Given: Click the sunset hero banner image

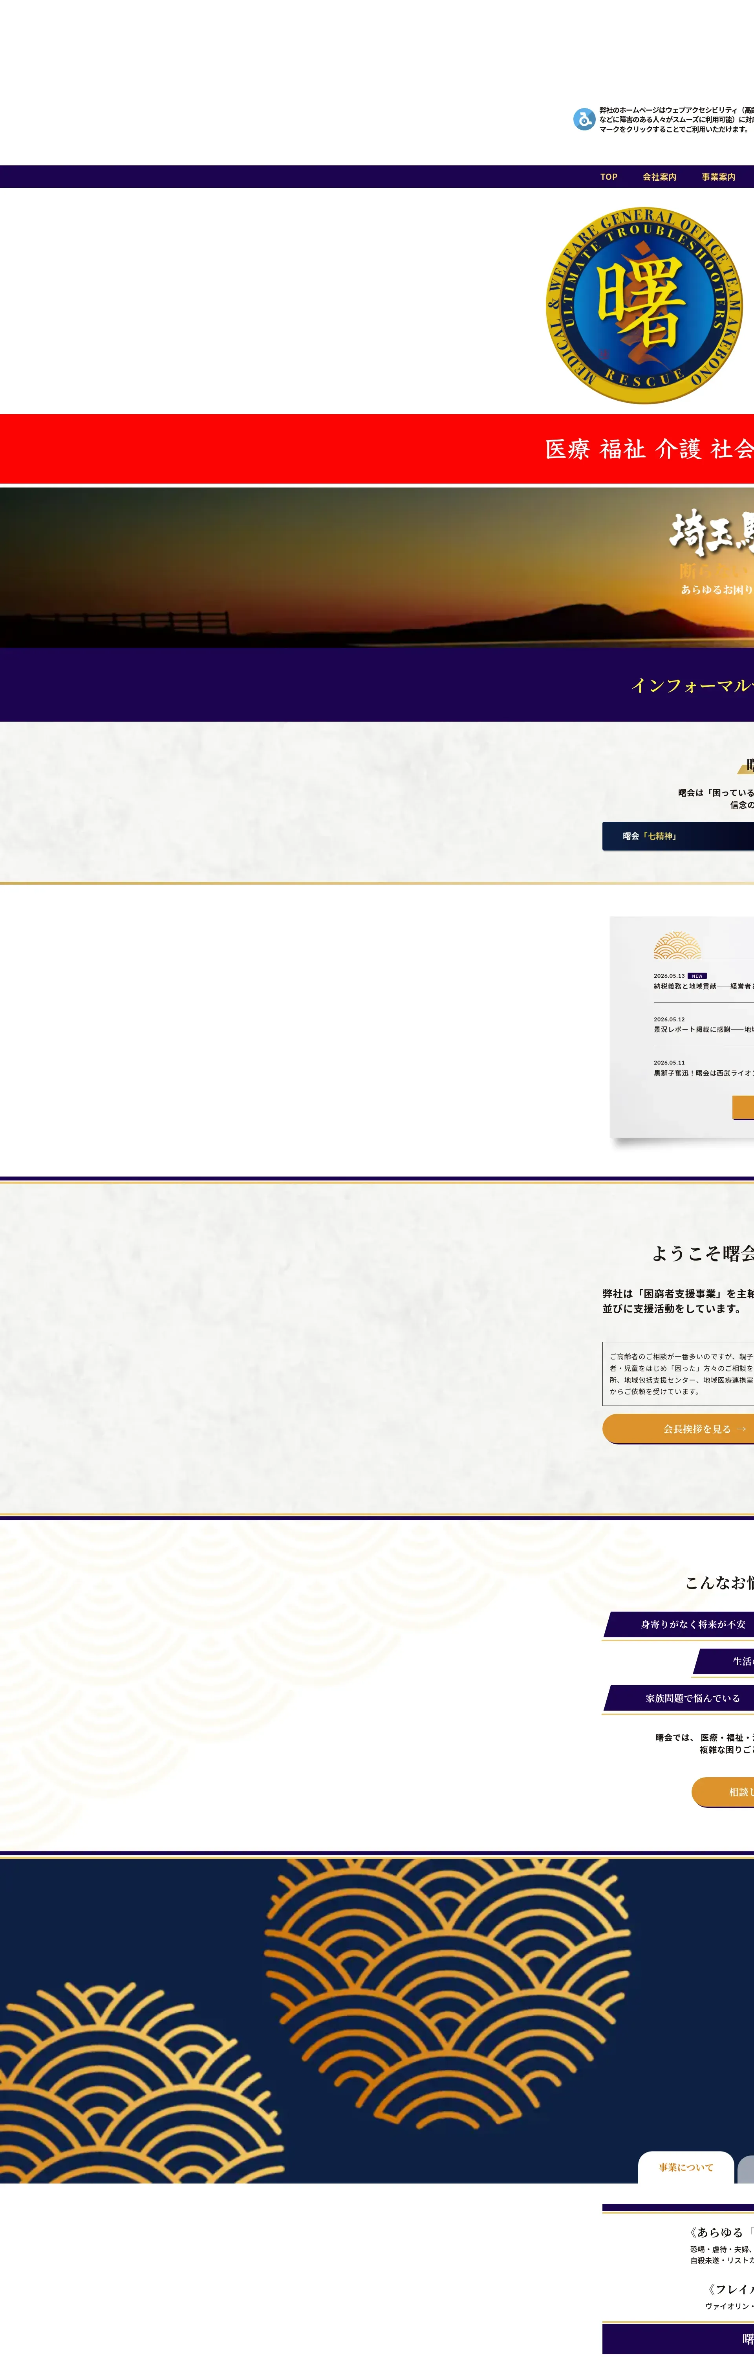Looking at the screenshot, I should point(377,567).
